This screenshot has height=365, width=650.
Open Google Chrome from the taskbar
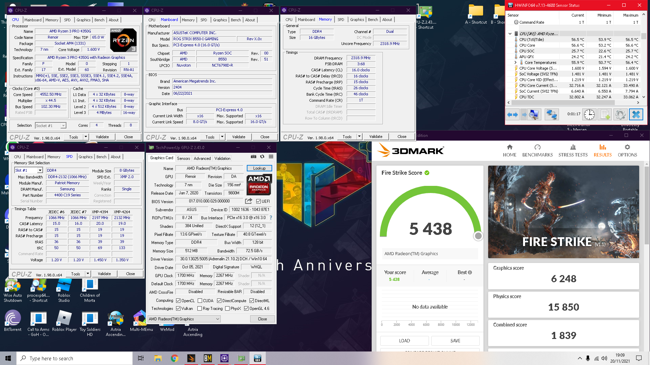point(174,358)
